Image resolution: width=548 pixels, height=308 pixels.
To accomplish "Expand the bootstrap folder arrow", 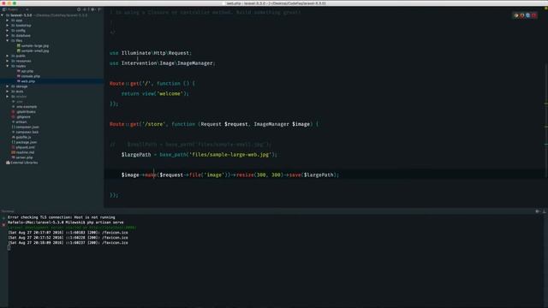I will (8, 26).
